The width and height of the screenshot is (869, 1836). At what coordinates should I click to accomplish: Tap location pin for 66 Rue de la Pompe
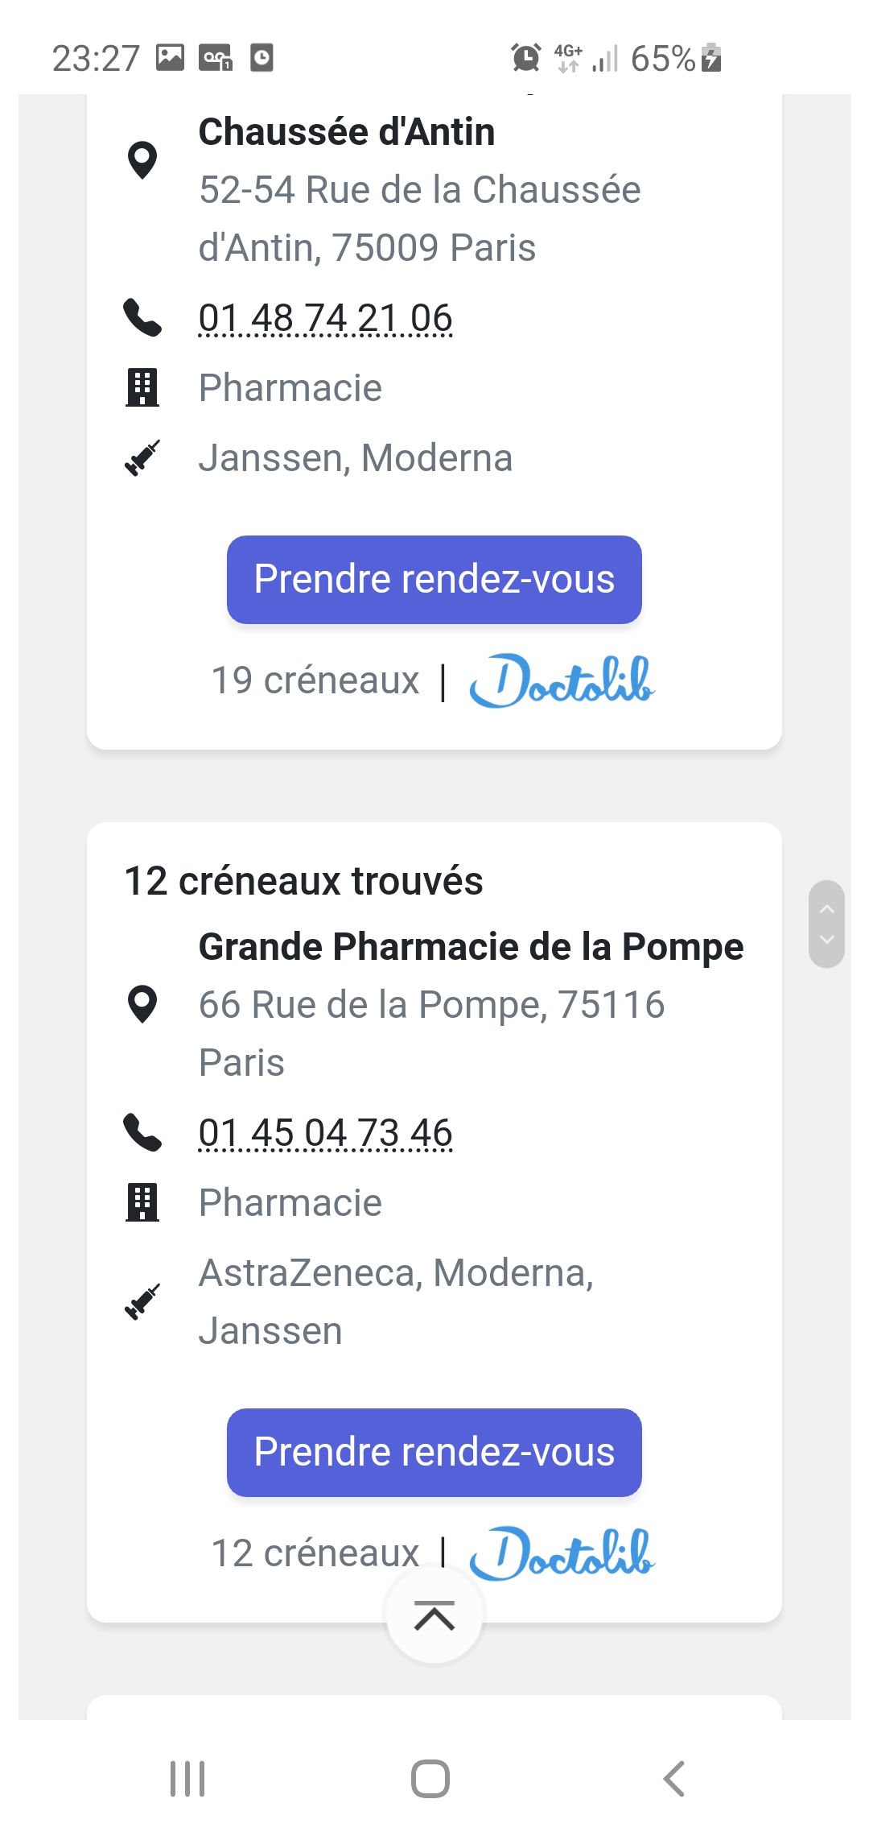pos(142,1004)
